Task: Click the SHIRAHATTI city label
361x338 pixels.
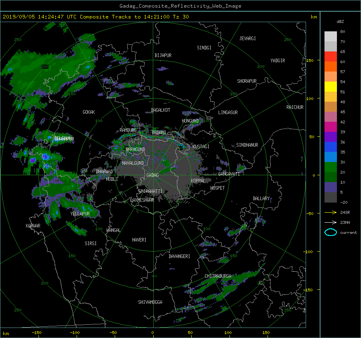Action: (x=150, y=191)
